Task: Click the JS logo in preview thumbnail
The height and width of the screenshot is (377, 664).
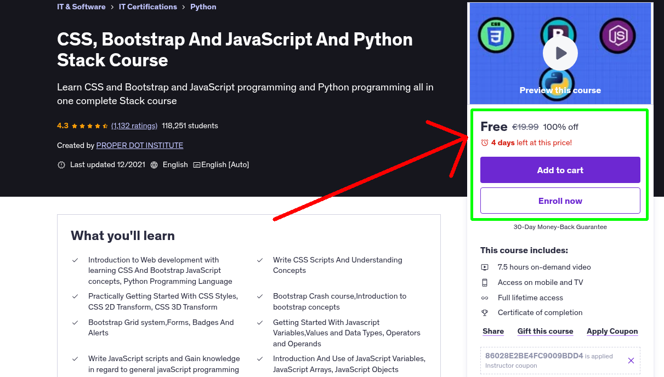Action: (x=617, y=35)
